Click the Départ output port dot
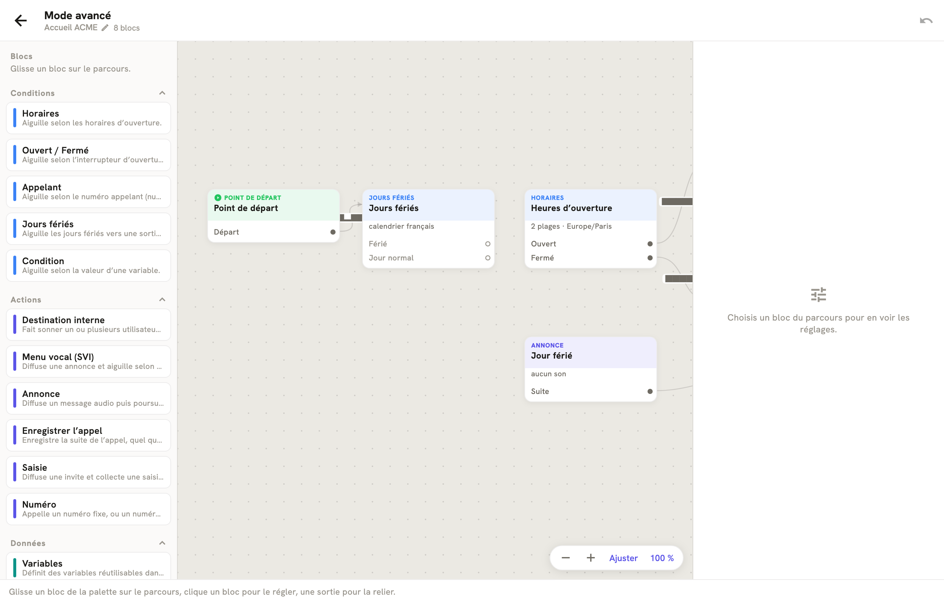Viewport: 944px width, 605px height. coord(333,232)
